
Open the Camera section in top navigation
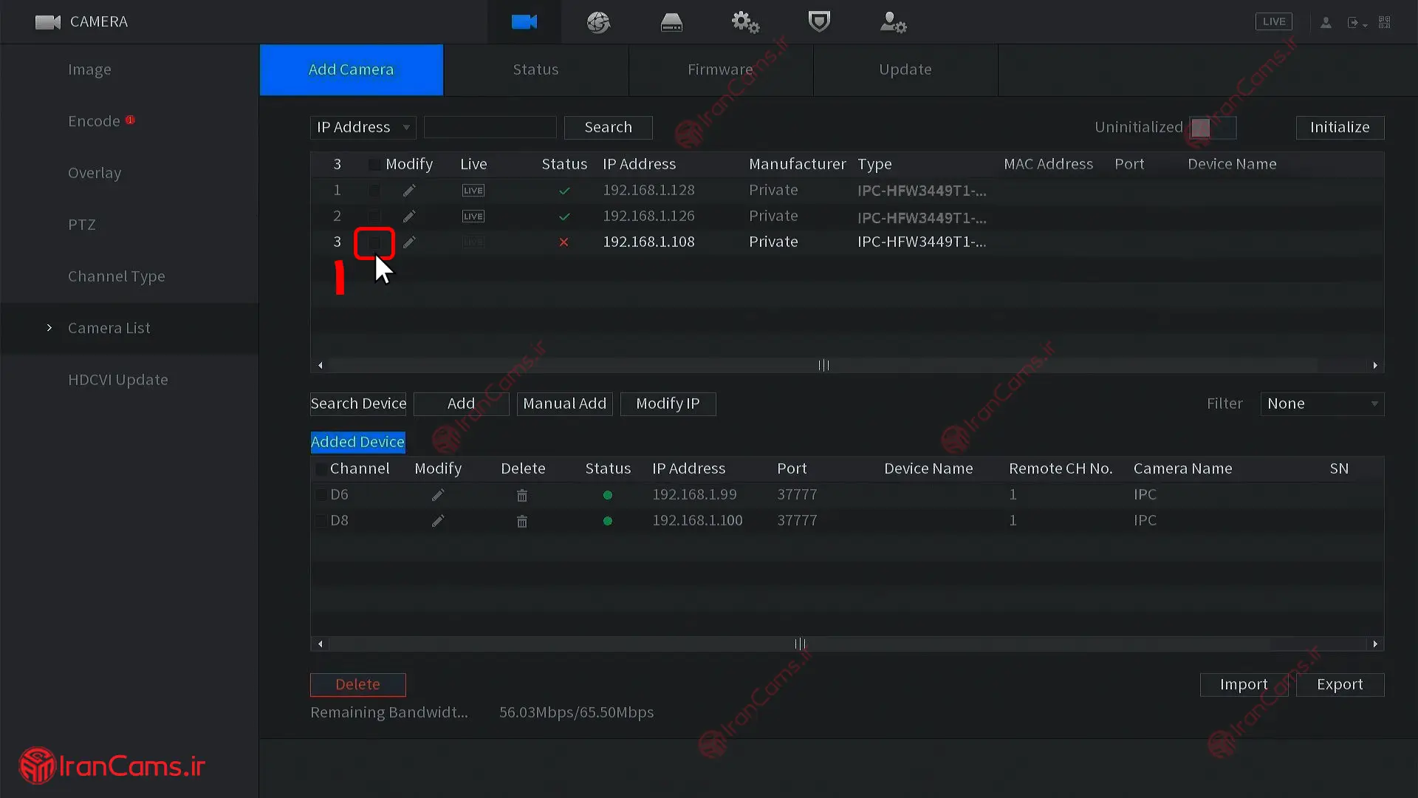click(524, 22)
